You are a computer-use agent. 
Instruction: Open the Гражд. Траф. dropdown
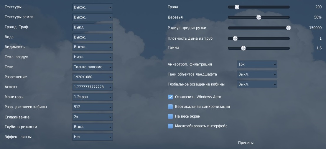(x=93, y=27)
